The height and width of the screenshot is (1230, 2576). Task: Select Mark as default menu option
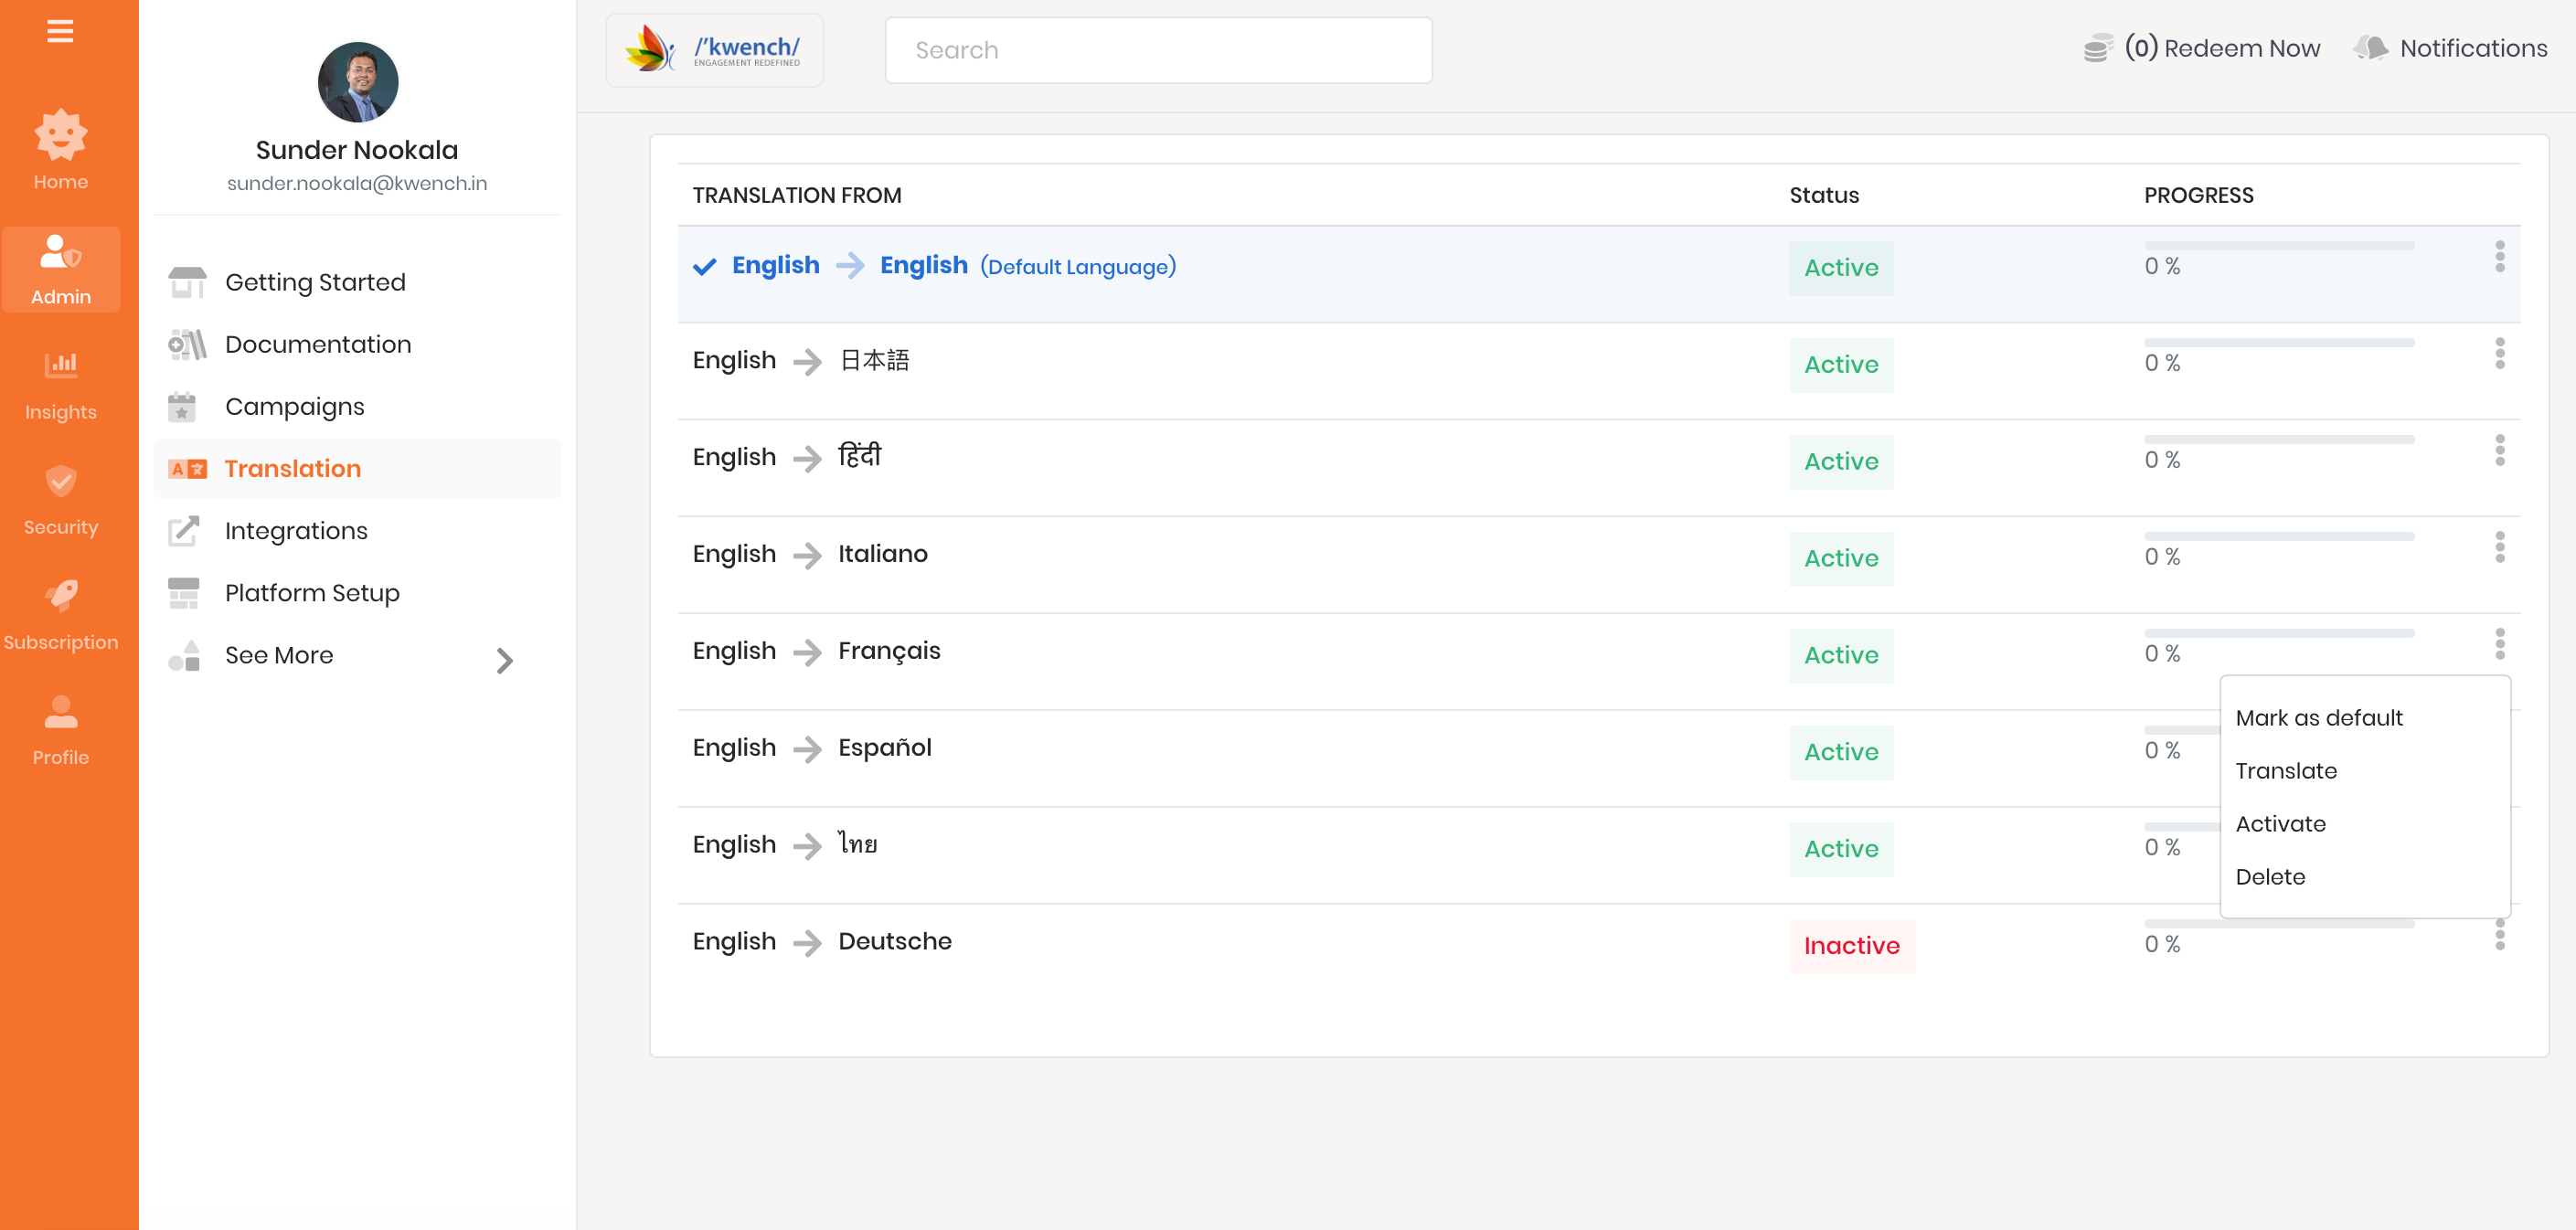pyautogui.click(x=2318, y=718)
